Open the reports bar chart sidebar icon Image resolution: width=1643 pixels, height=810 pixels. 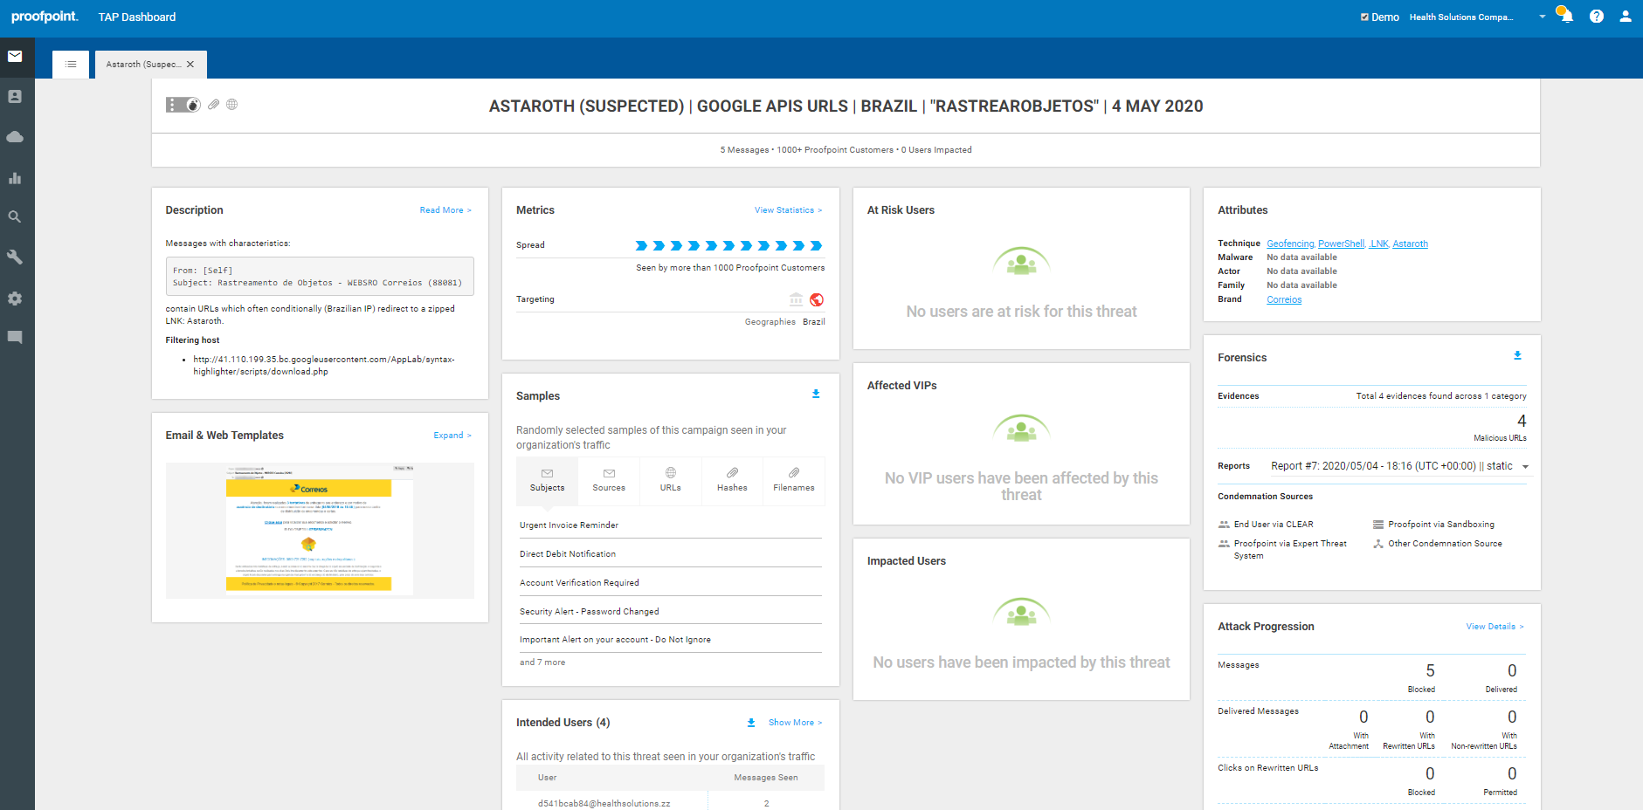click(x=15, y=178)
